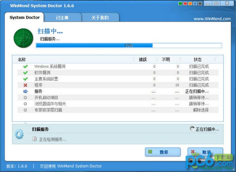Viewport: 236px width, 172px height.
Task: Click 正在扫描中 status in 服务 row
Action: tap(197, 91)
